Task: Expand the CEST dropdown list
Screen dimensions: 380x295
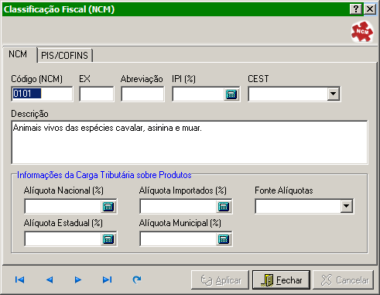Action: (333, 94)
